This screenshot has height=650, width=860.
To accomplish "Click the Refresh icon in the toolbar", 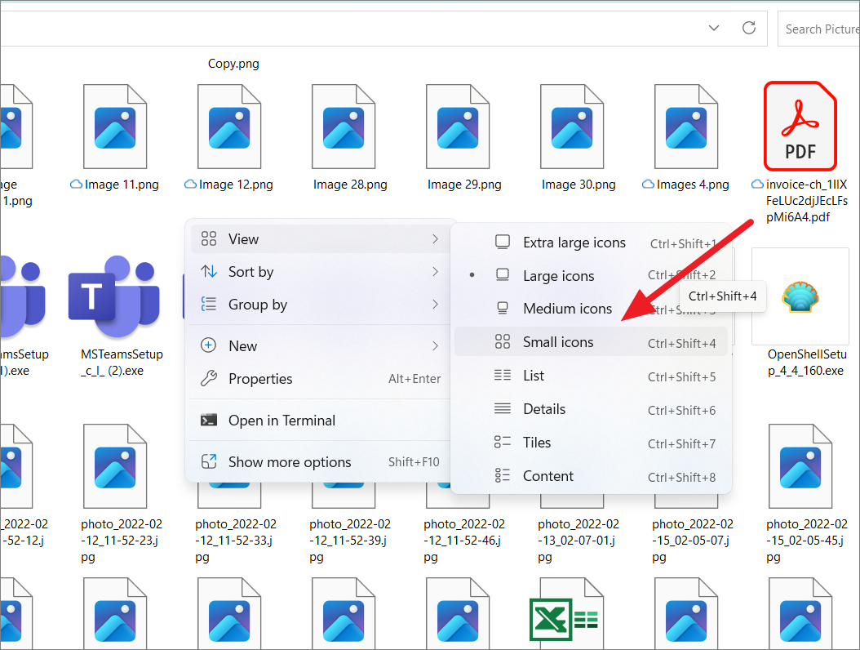I will pos(749,27).
